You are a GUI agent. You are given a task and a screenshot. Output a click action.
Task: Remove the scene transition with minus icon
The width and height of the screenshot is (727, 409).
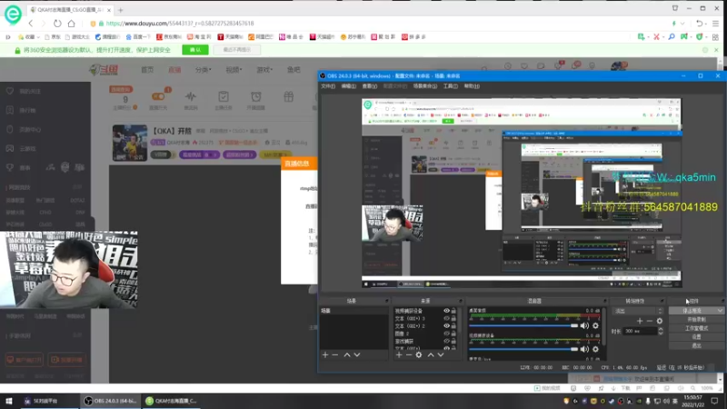point(650,321)
